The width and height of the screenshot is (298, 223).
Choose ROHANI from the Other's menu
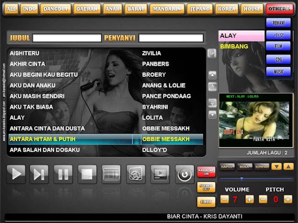(x=279, y=23)
